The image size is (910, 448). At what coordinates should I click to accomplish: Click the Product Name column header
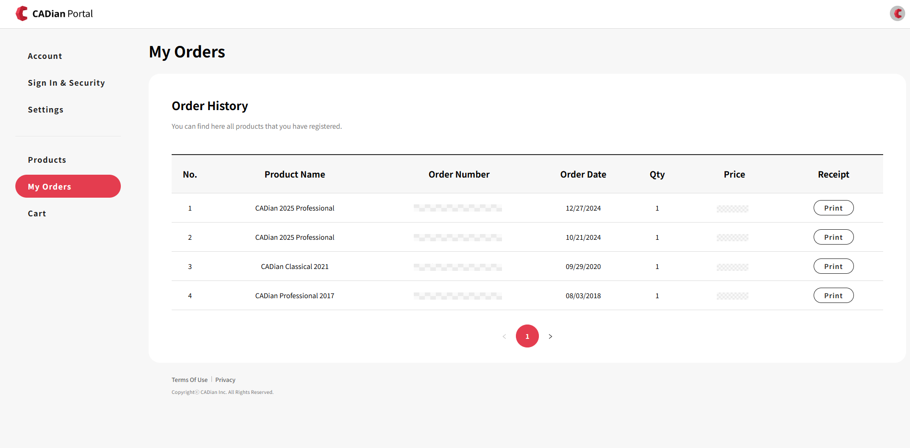(x=294, y=174)
